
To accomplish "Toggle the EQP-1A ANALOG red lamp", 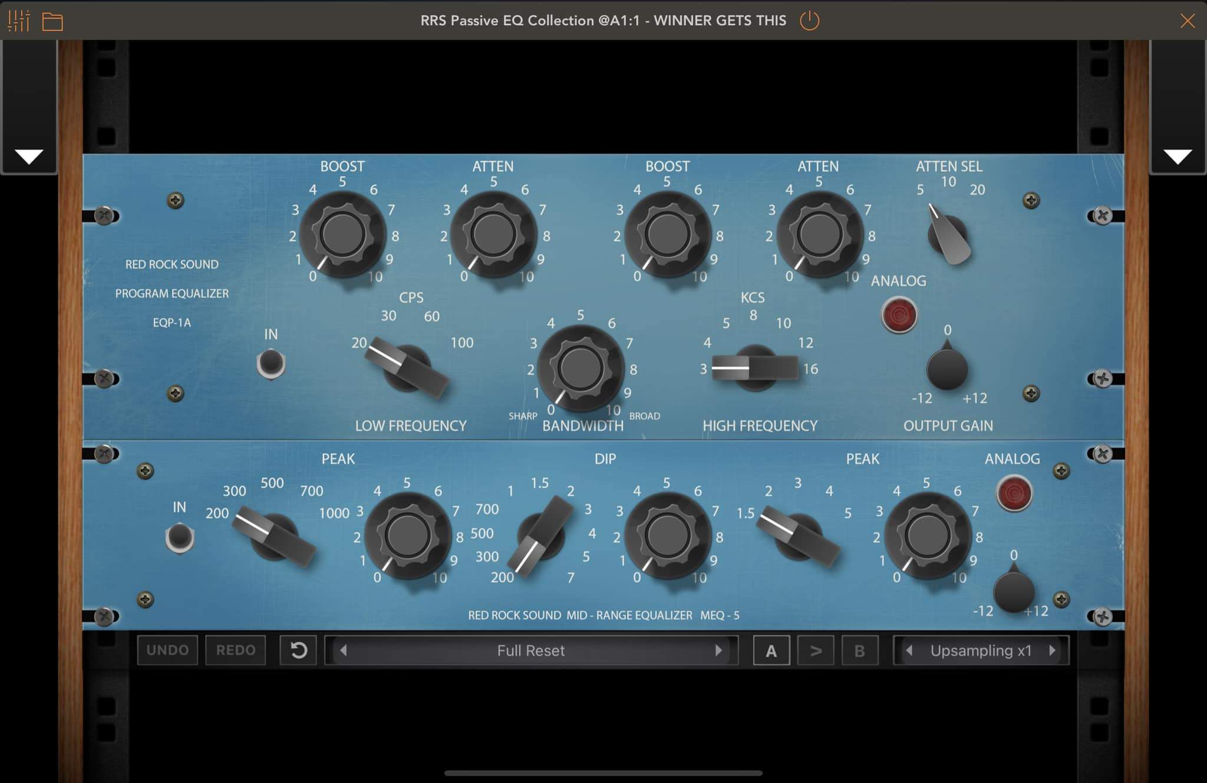I will tap(899, 315).
